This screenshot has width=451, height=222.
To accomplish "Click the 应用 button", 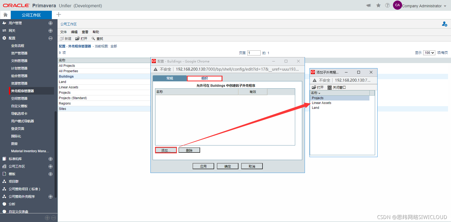I will click(x=203, y=166).
